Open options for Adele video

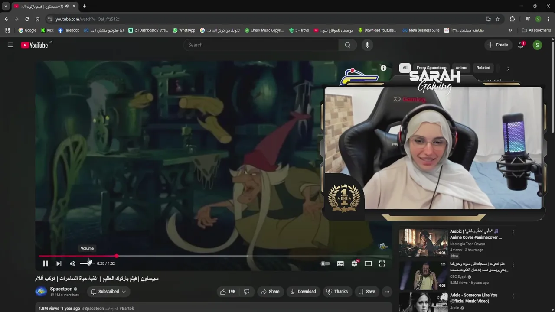(513, 296)
